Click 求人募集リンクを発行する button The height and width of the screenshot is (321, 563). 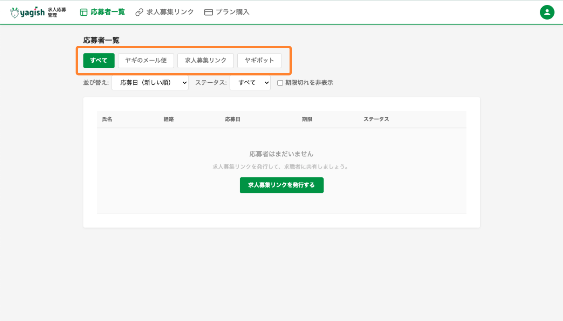point(281,185)
